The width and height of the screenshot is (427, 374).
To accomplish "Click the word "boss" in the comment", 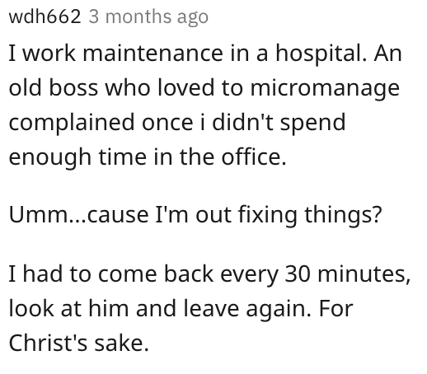I will click(73, 88).
